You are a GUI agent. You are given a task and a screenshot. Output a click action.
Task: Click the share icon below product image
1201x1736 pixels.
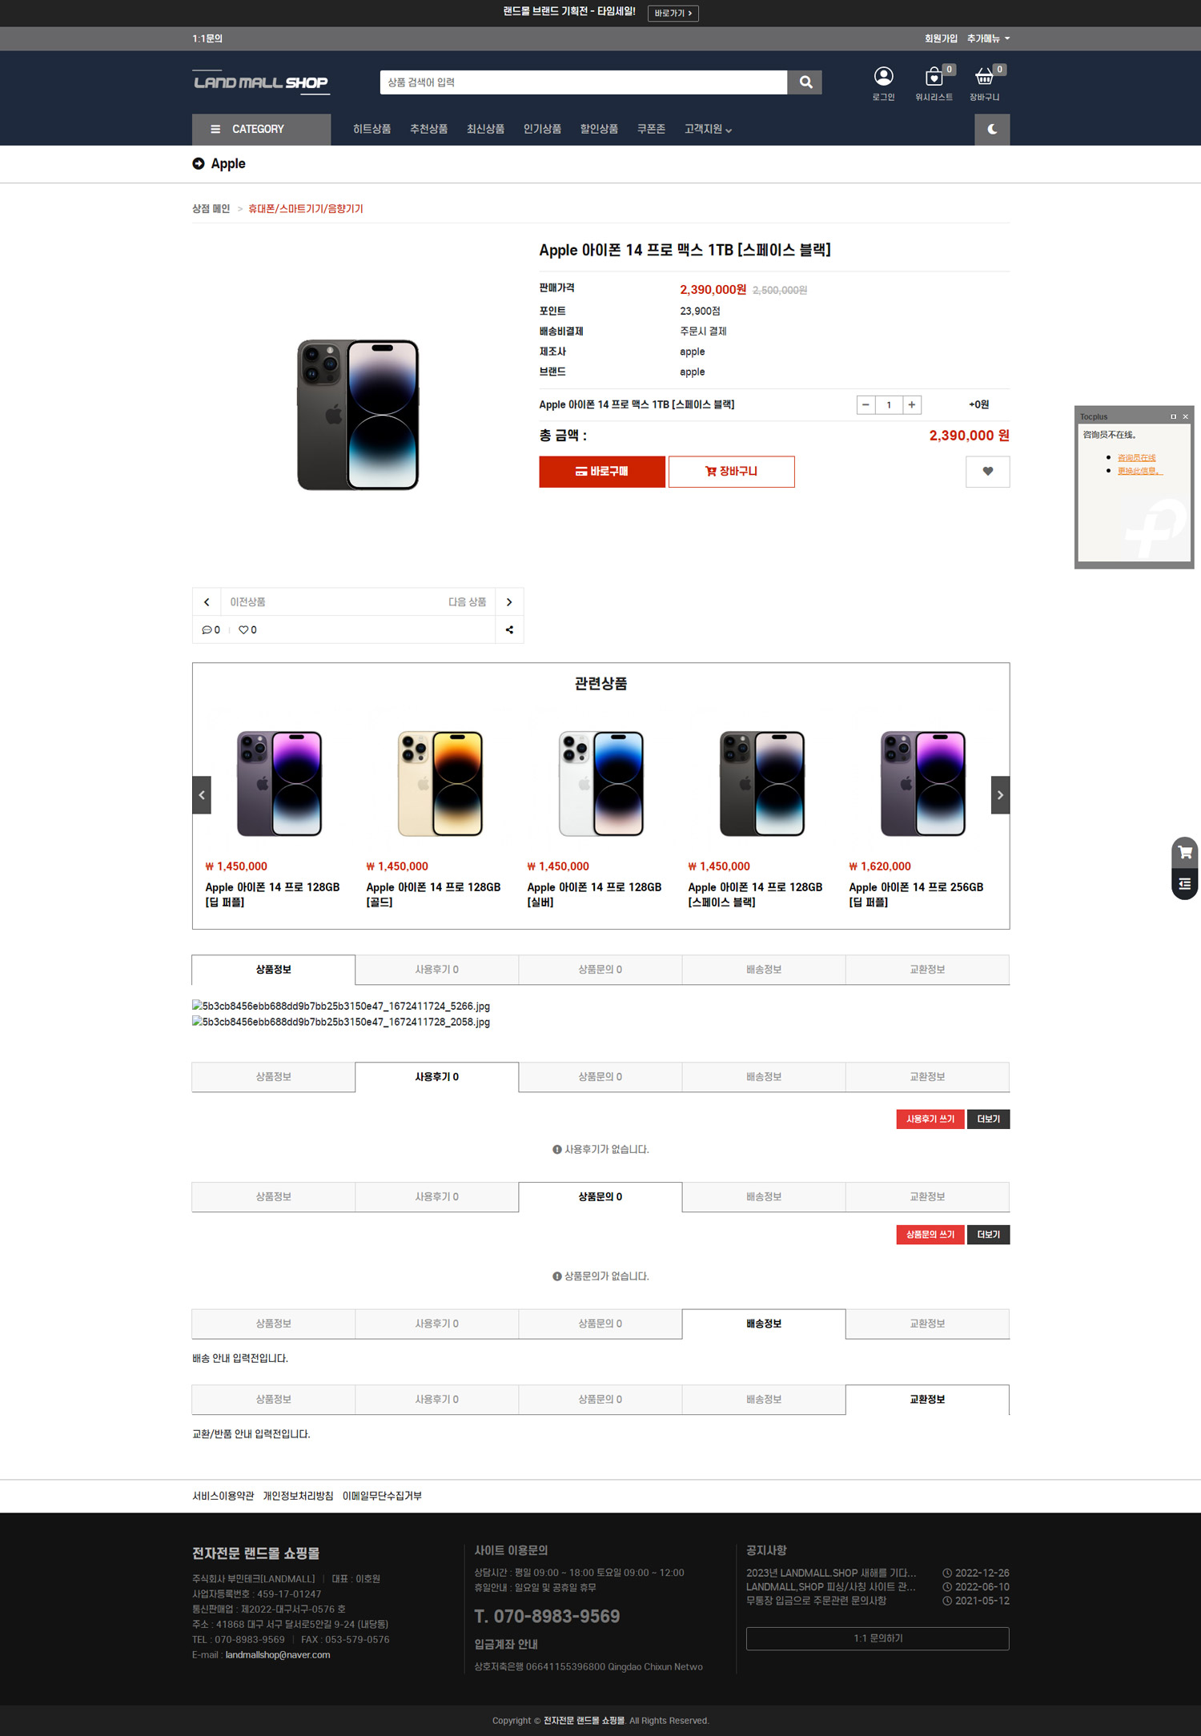pos(509,629)
